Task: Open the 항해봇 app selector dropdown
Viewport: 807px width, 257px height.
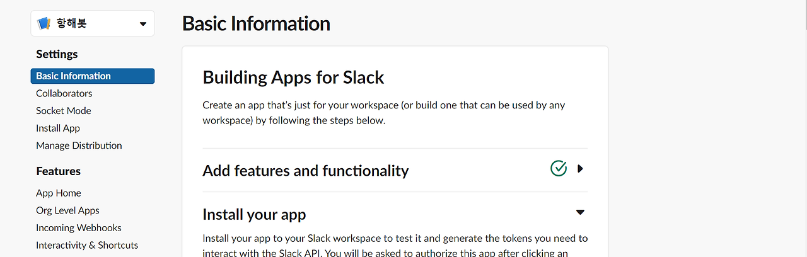Action: (93, 24)
